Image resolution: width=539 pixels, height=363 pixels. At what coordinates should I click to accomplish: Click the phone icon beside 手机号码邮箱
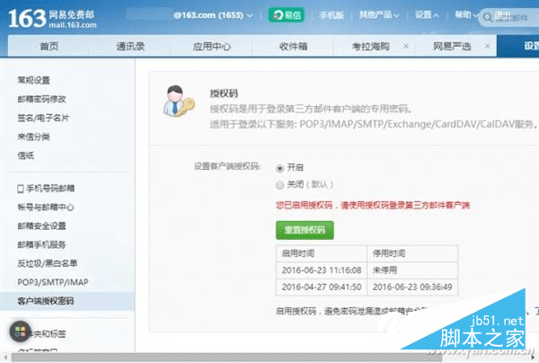[x=21, y=189]
